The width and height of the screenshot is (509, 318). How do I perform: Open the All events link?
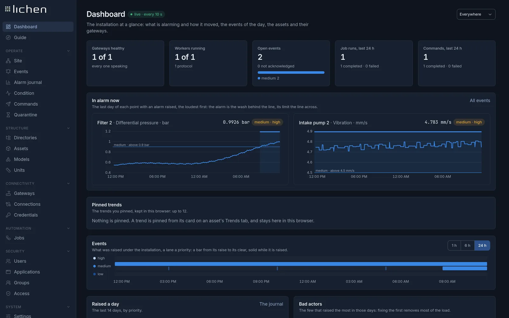(x=480, y=100)
